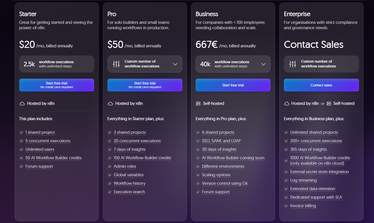Screen dimensions: 374x223
Task: Open the Version control using Git link
Action: click(225, 183)
